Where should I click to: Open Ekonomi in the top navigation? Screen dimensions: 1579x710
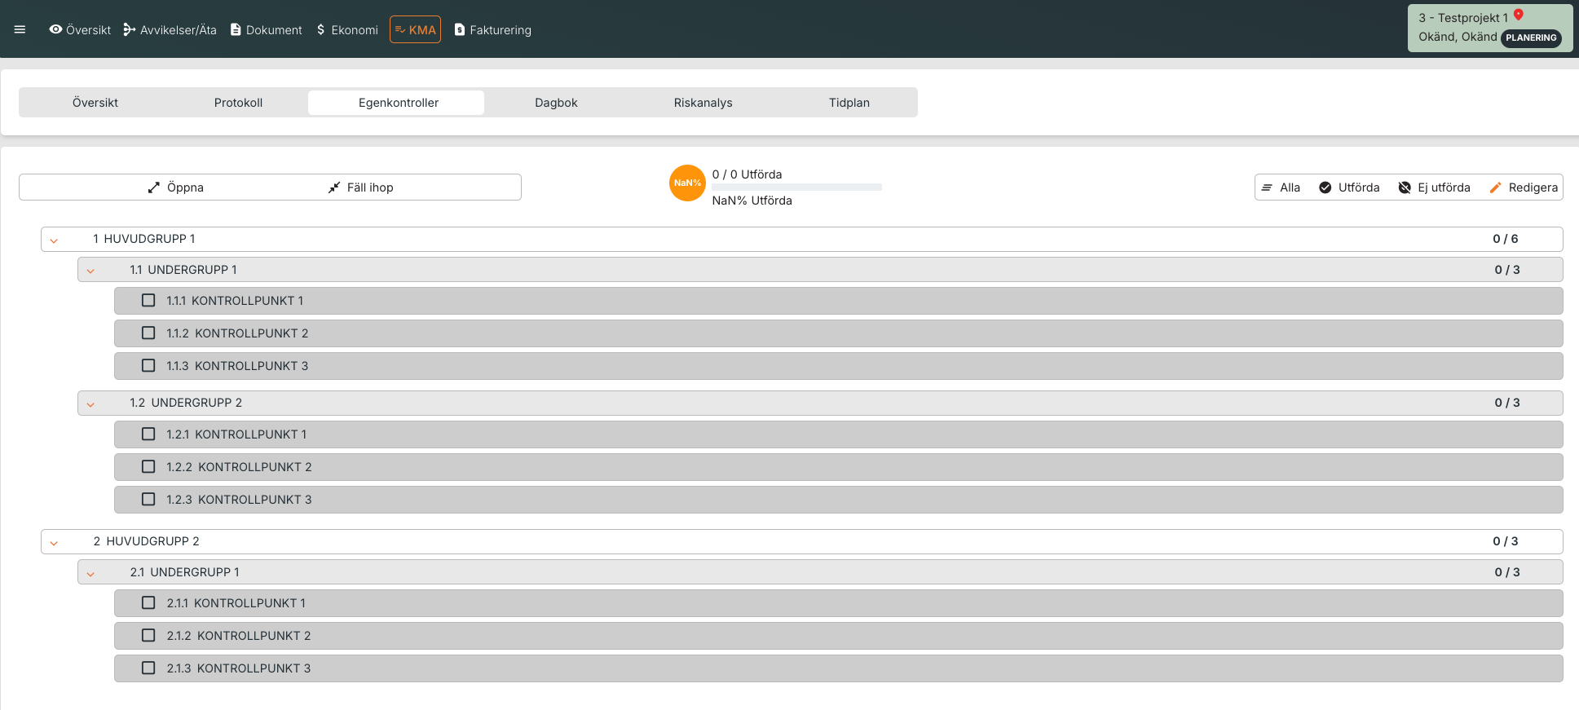(347, 29)
